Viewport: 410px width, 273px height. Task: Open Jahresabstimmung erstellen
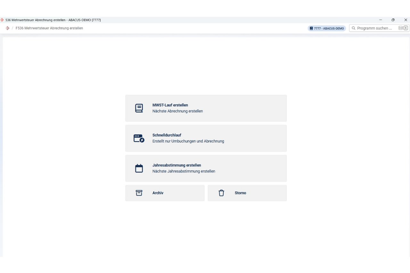coord(206,168)
